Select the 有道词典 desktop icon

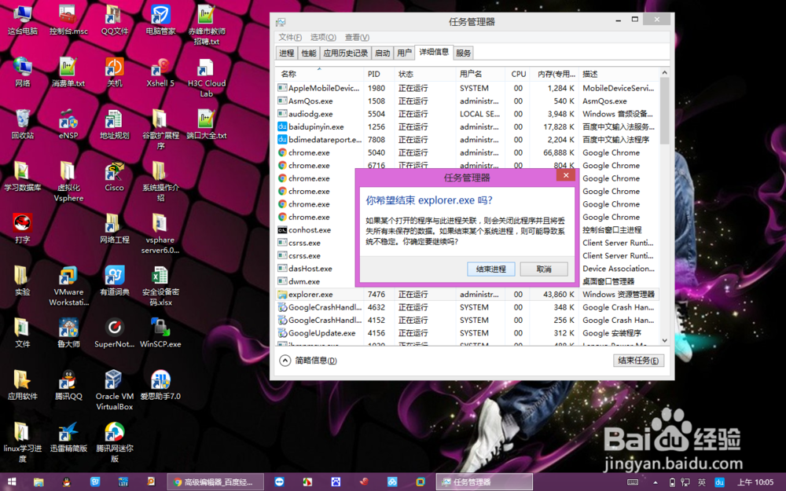(x=114, y=281)
